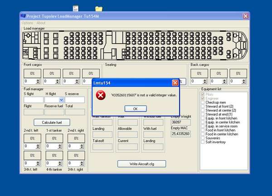The image size is (272, 196).
Task: Check Steward at end (1)
Action: (203, 114)
